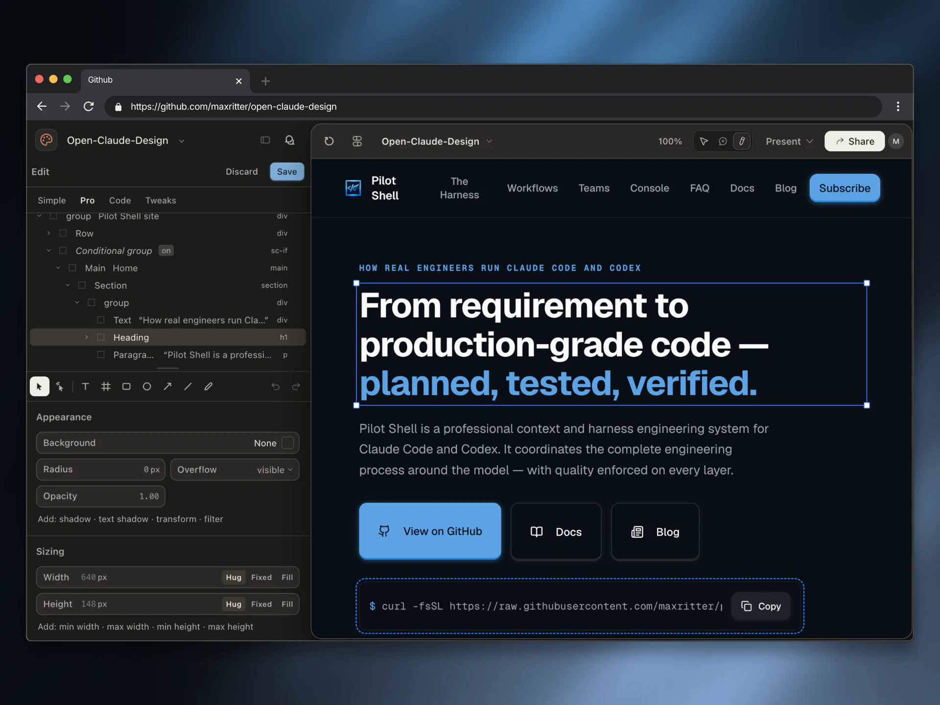
Task: Select the Arrow drawing tool
Action: pyautogui.click(x=167, y=386)
